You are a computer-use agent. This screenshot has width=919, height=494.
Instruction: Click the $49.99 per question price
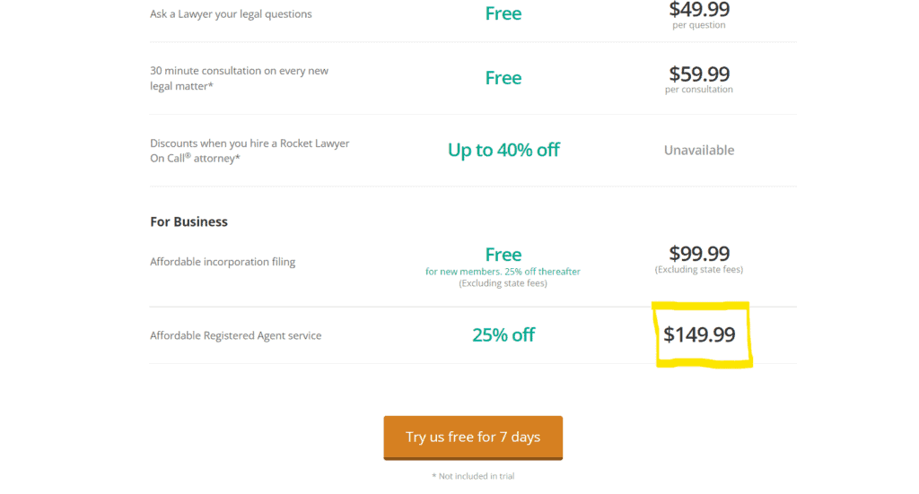point(699,11)
